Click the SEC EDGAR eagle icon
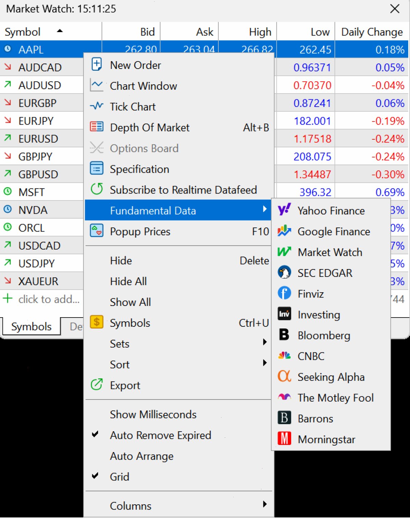Viewport: 410px width, 518px height. tap(284, 272)
